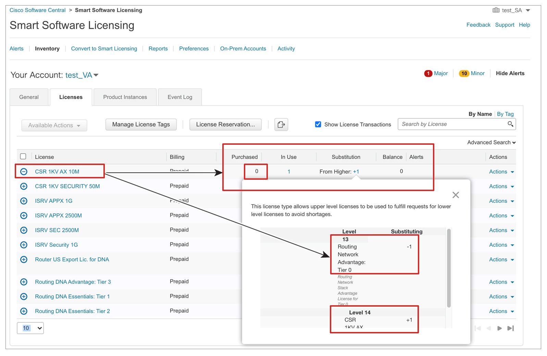Open rows per page dropdown
Viewport: 547px width, 356px height.
click(30, 328)
